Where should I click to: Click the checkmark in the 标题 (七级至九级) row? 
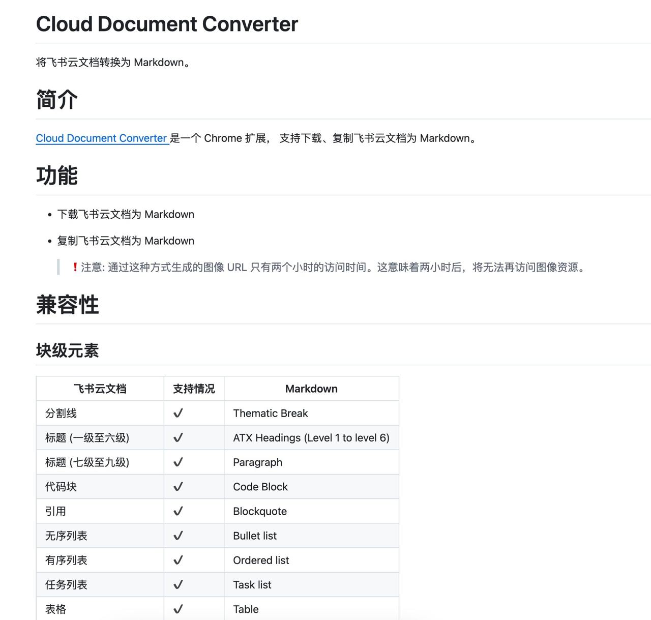coord(178,462)
